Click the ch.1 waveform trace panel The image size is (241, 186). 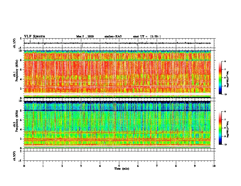[x=120, y=43]
